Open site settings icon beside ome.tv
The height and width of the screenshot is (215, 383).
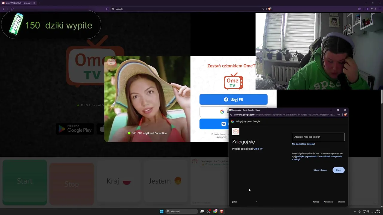coord(113,9)
